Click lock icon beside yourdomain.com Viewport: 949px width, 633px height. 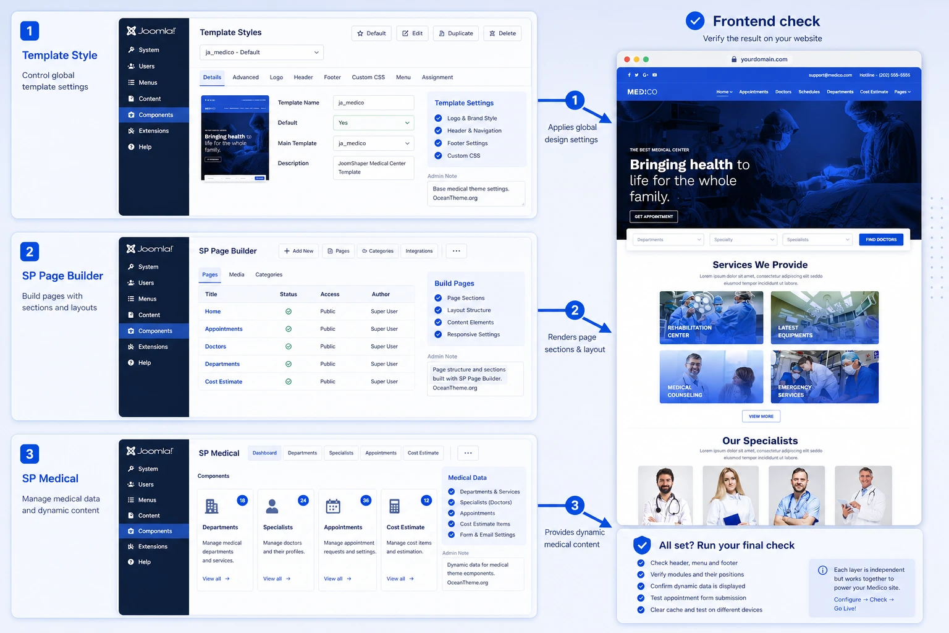(734, 59)
